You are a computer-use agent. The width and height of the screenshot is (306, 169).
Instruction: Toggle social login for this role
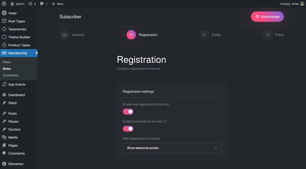(128, 129)
